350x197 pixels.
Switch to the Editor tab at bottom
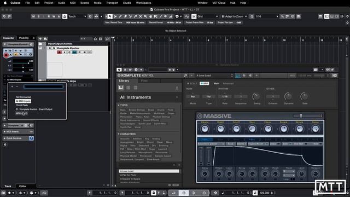click(22, 186)
